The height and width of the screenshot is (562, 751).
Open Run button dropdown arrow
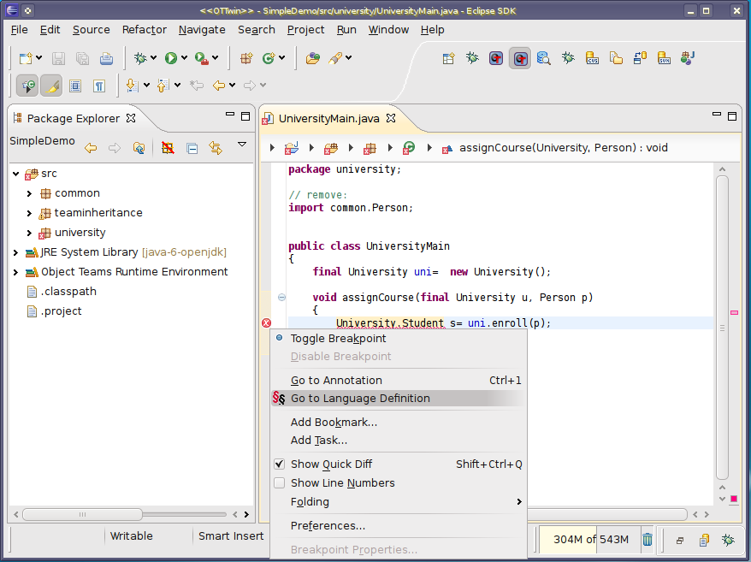point(185,58)
